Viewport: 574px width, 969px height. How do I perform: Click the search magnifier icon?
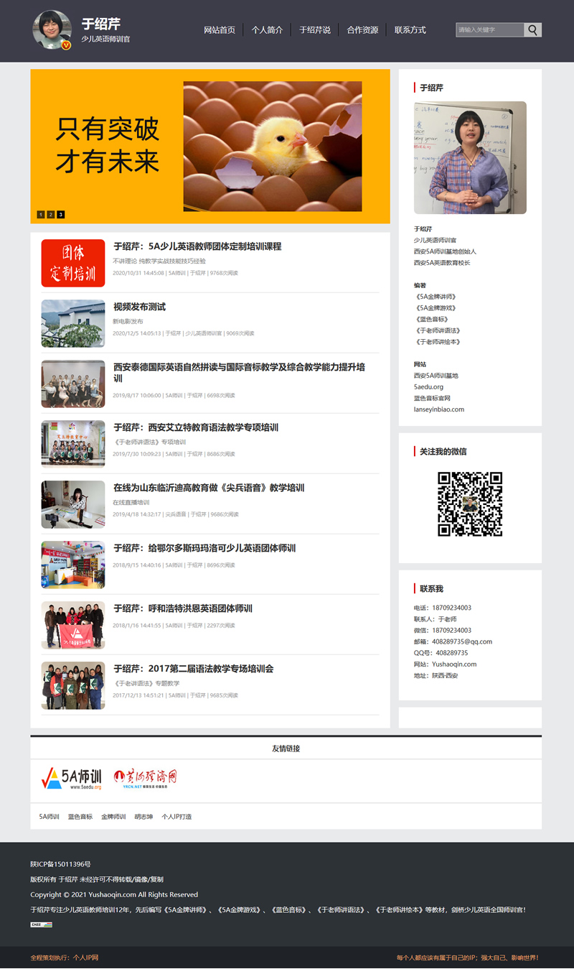[532, 30]
